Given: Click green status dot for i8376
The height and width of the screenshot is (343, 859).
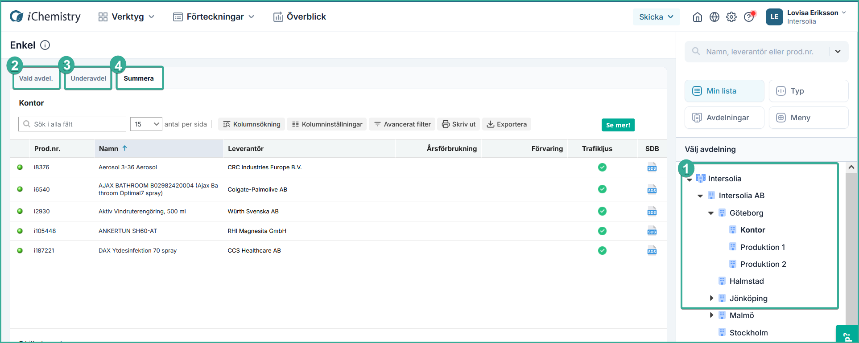Looking at the screenshot, I should pyautogui.click(x=20, y=167).
